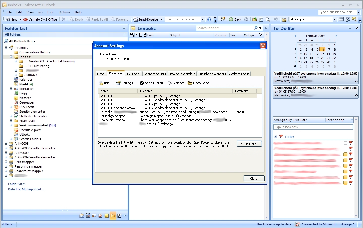Go to next month in calendar

coord(336,36)
